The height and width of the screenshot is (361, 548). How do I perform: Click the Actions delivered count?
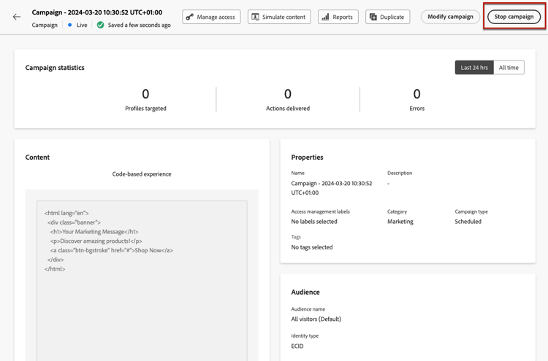[x=288, y=94]
